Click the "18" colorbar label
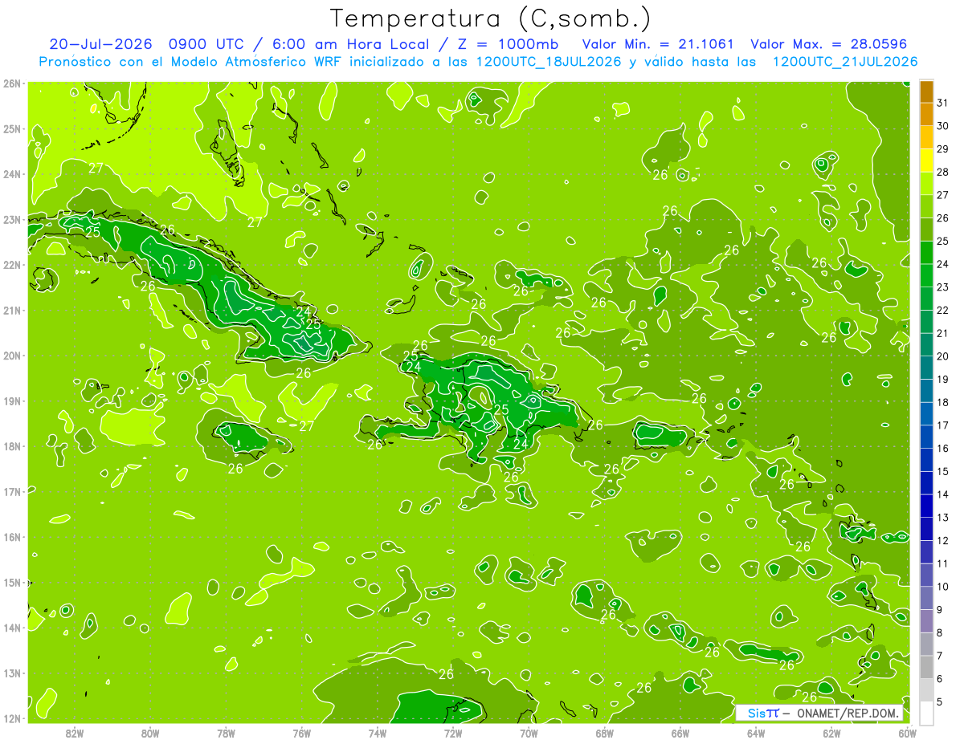This screenshot has height=744, width=964. pos(942,402)
